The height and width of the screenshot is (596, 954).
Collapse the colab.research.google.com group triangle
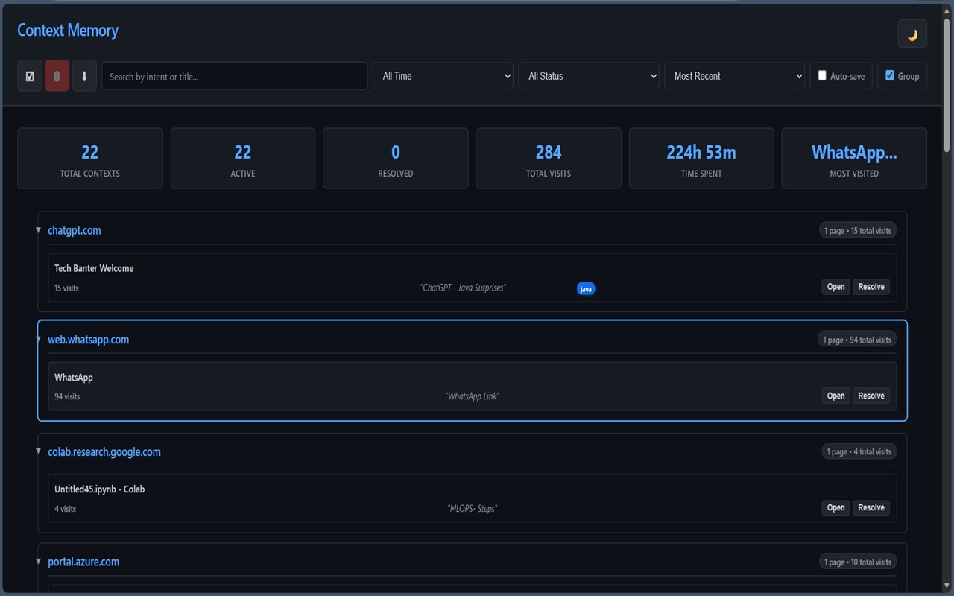39,451
